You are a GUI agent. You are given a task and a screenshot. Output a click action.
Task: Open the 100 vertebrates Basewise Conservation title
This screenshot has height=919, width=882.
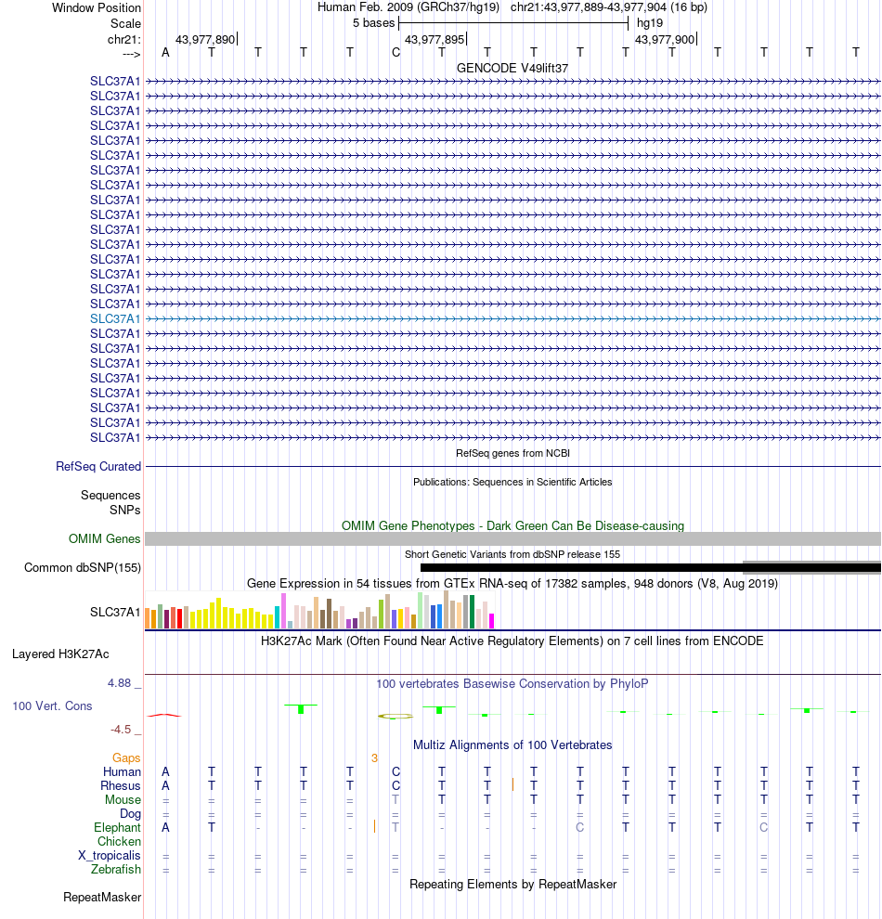point(512,683)
